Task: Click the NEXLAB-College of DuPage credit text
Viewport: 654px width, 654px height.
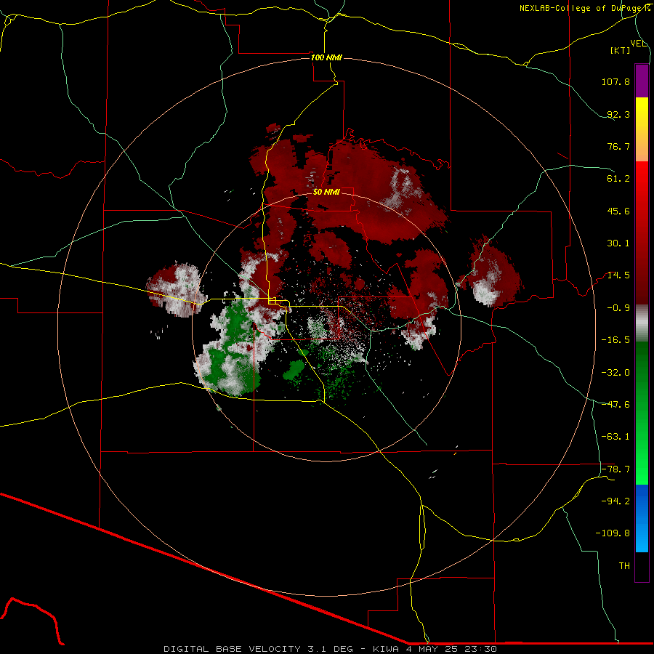Action: pyautogui.click(x=585, y=8)
